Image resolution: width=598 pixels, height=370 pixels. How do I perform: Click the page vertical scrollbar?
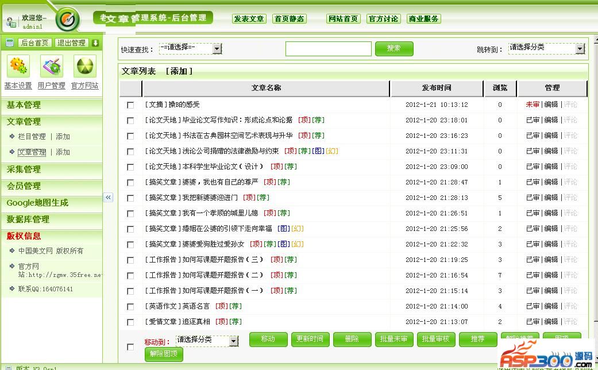(596, 198)
